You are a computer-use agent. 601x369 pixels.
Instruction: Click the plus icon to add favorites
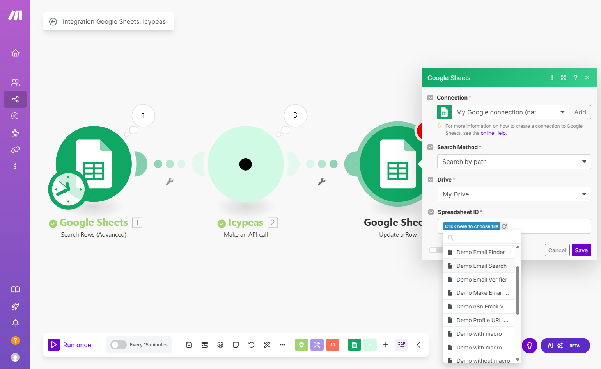pos(386,345)
